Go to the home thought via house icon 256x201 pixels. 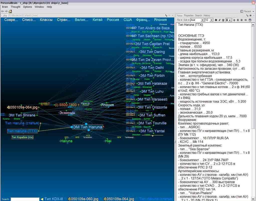coord(10,11)
